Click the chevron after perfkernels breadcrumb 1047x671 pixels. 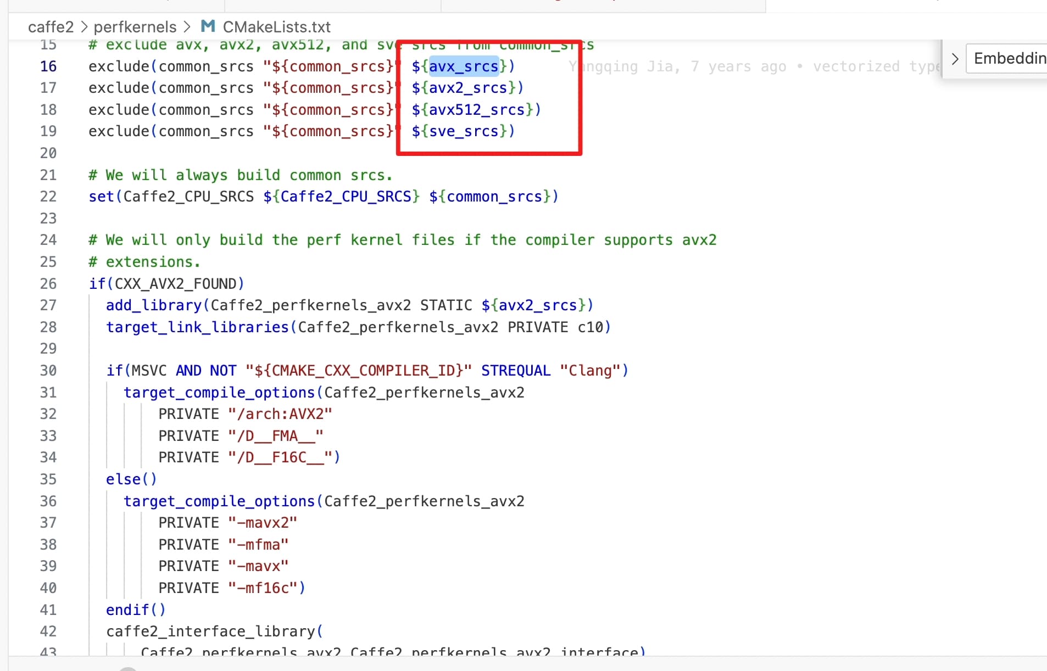click(187, 27)
